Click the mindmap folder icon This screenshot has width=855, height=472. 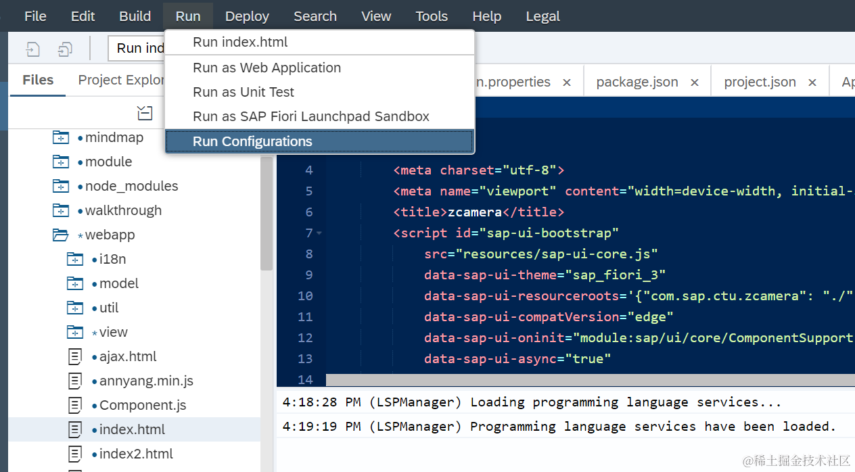(x=61, y=137)
